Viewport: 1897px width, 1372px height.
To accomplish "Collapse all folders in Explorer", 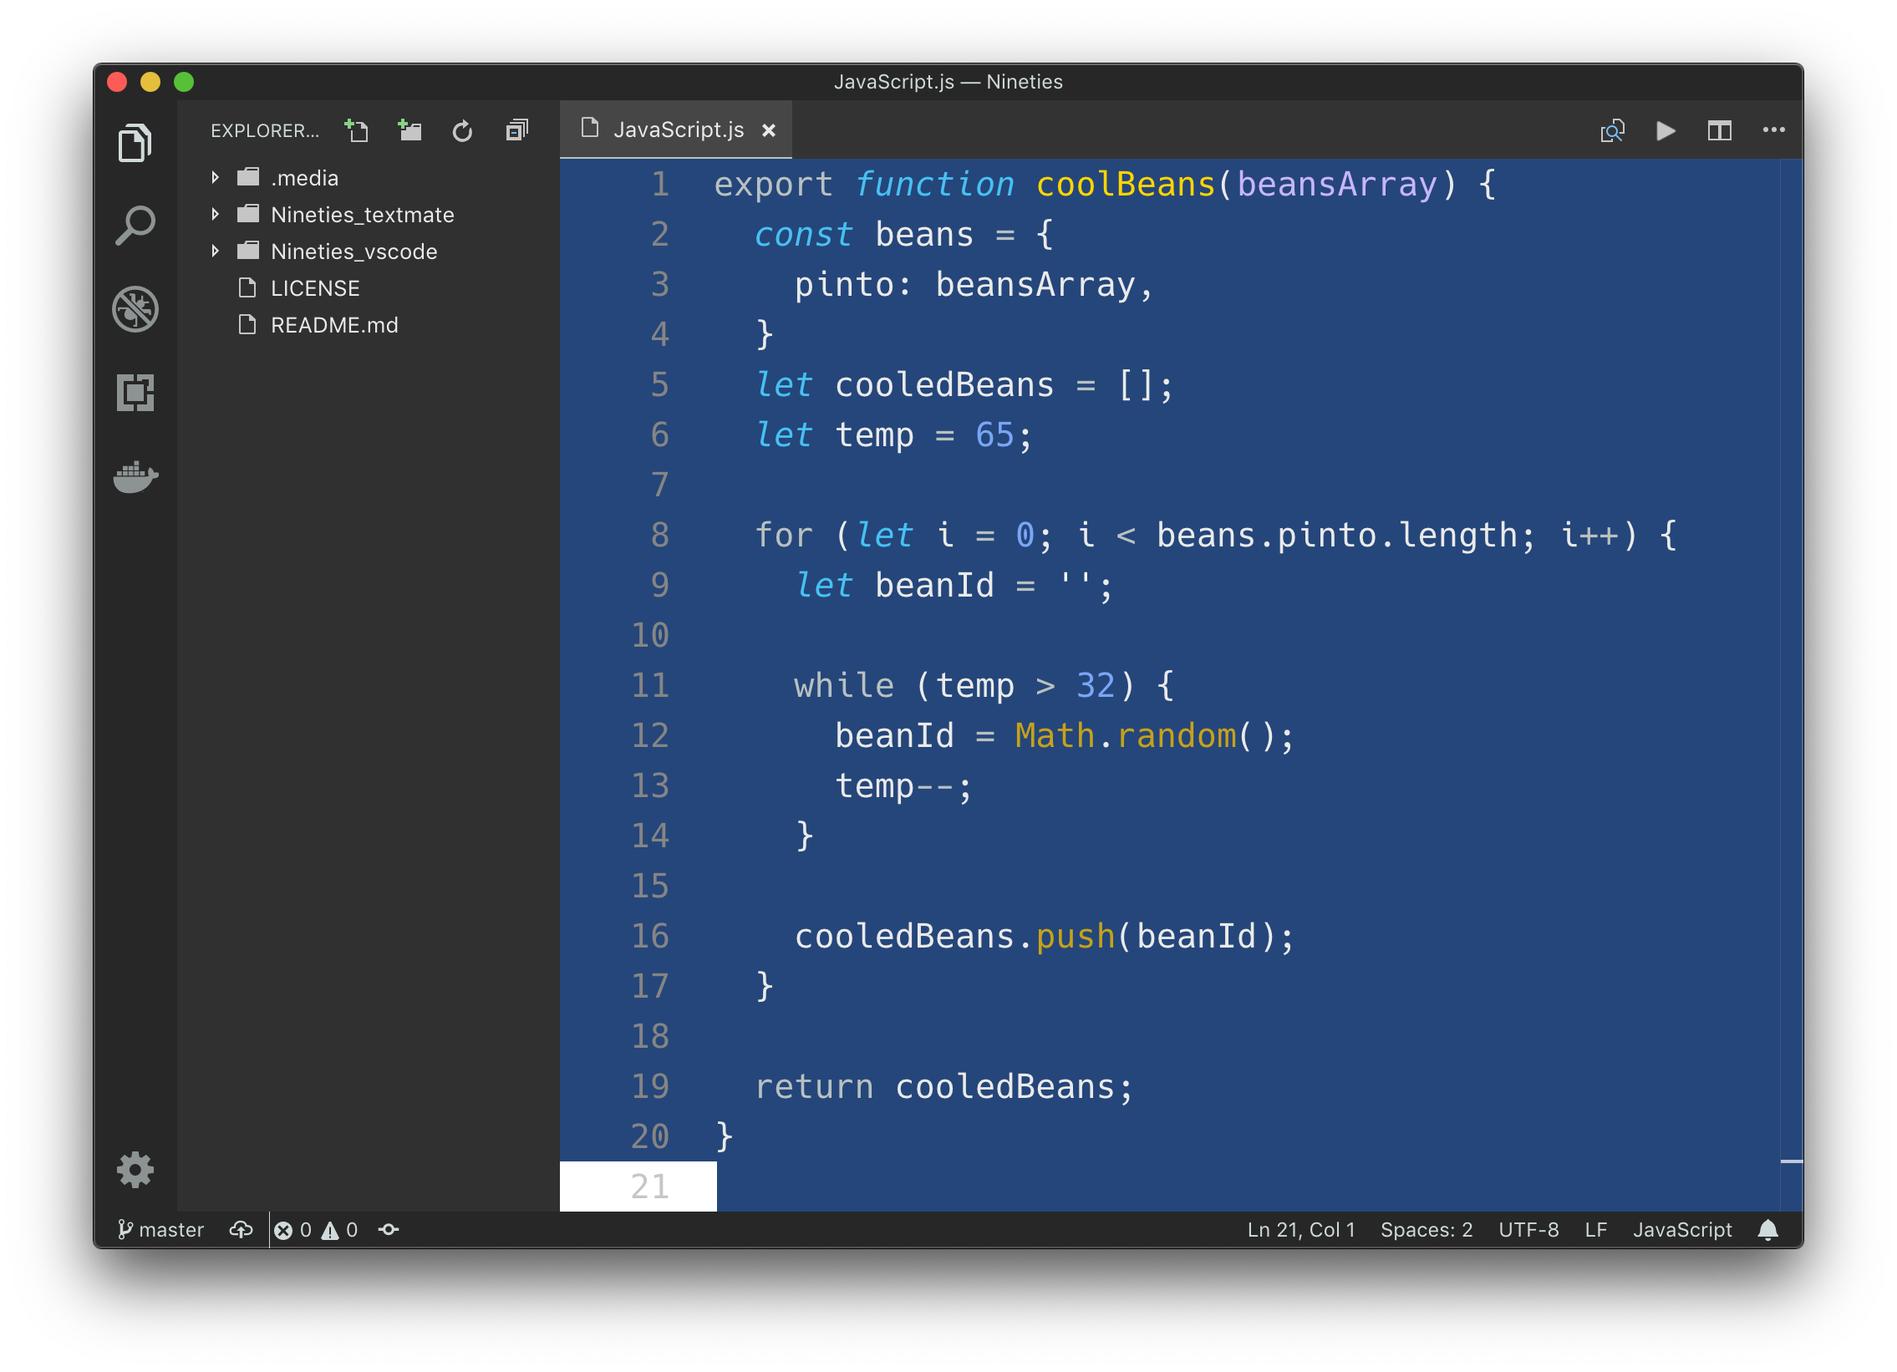I will 517,130.
